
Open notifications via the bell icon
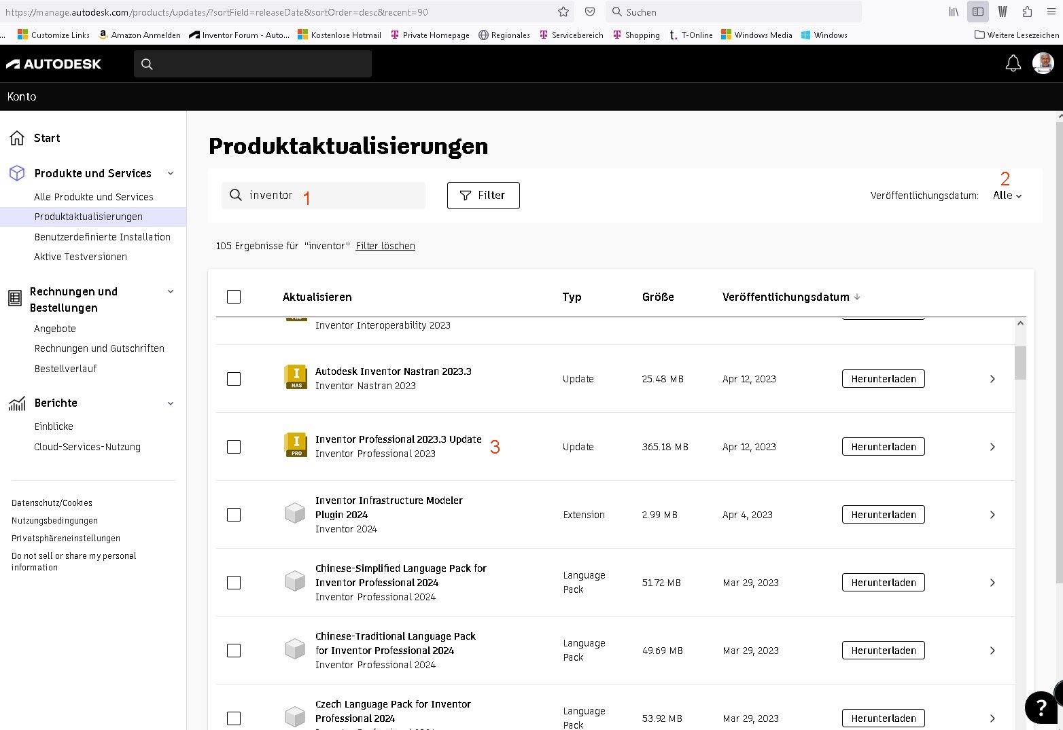[x=1013, y=63]
